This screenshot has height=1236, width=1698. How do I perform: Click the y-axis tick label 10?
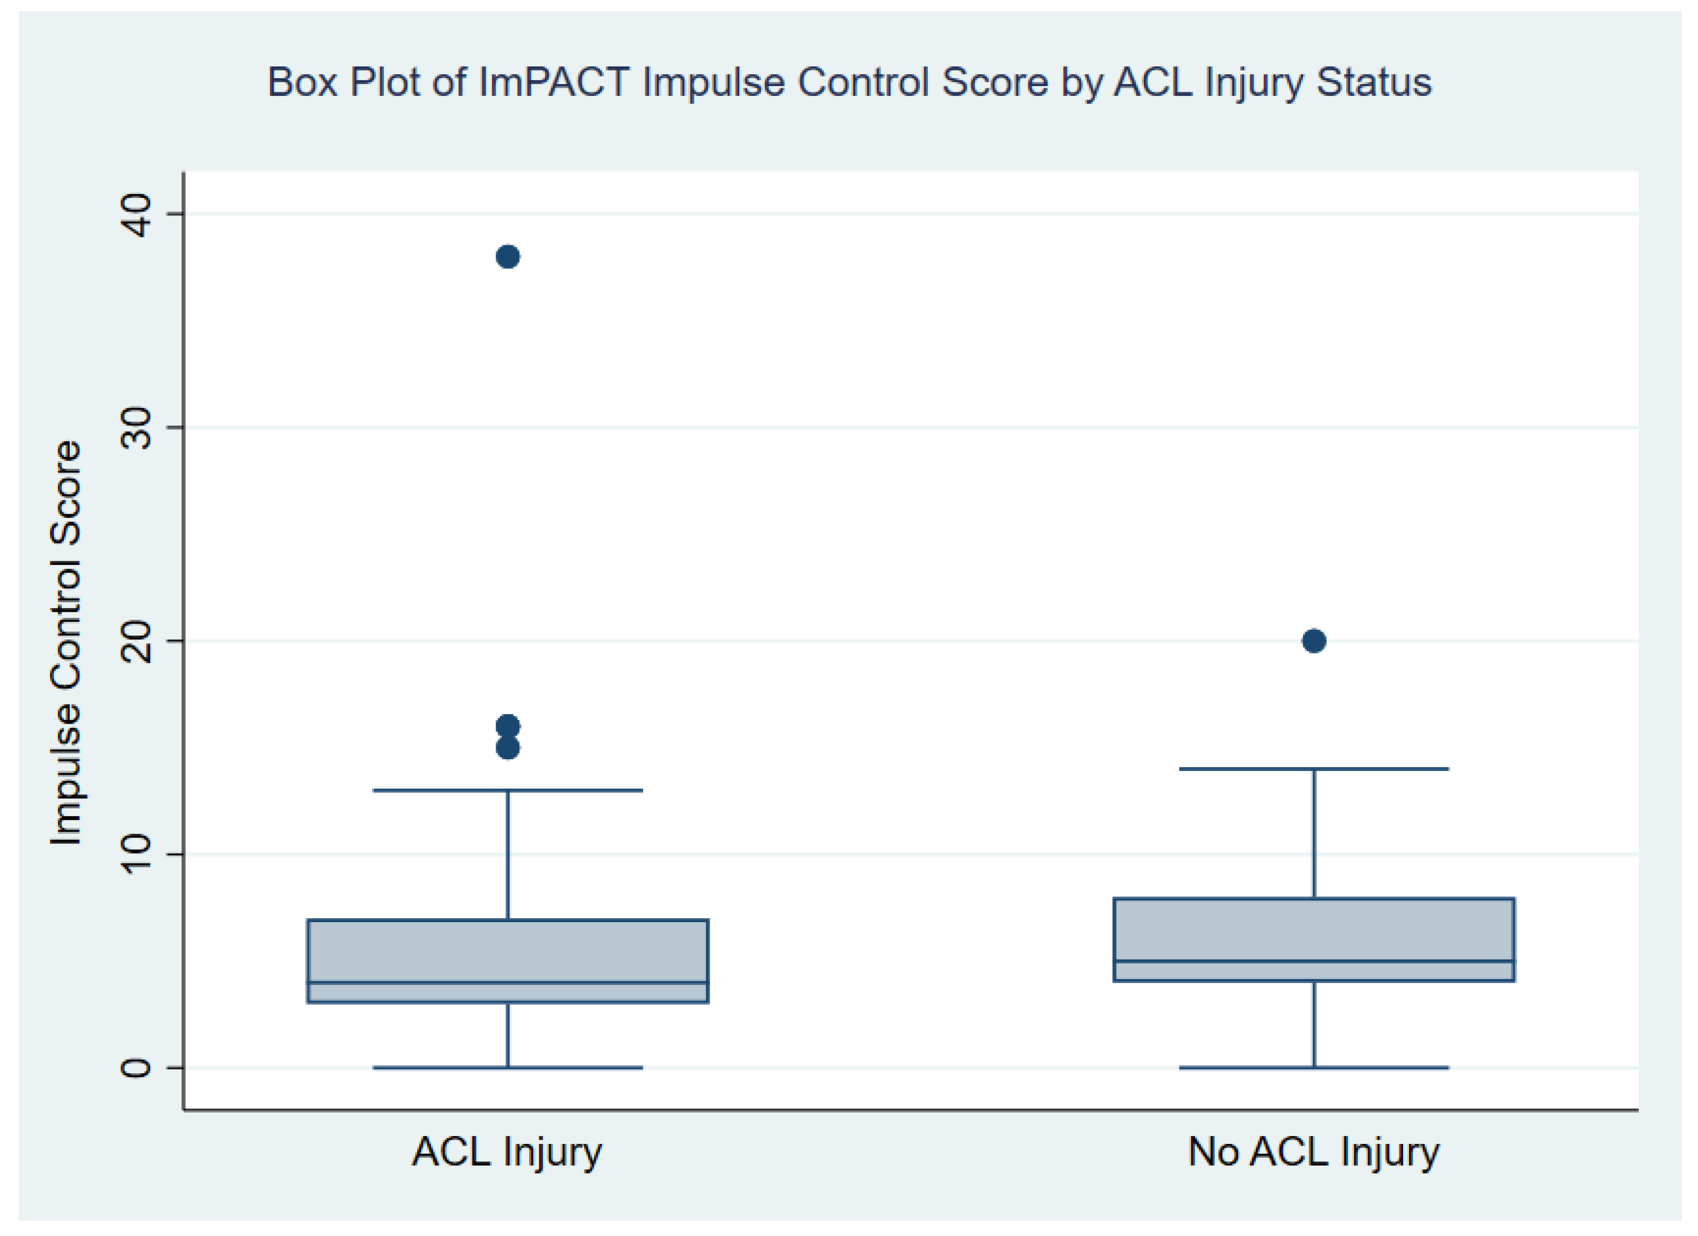point(136,853)
